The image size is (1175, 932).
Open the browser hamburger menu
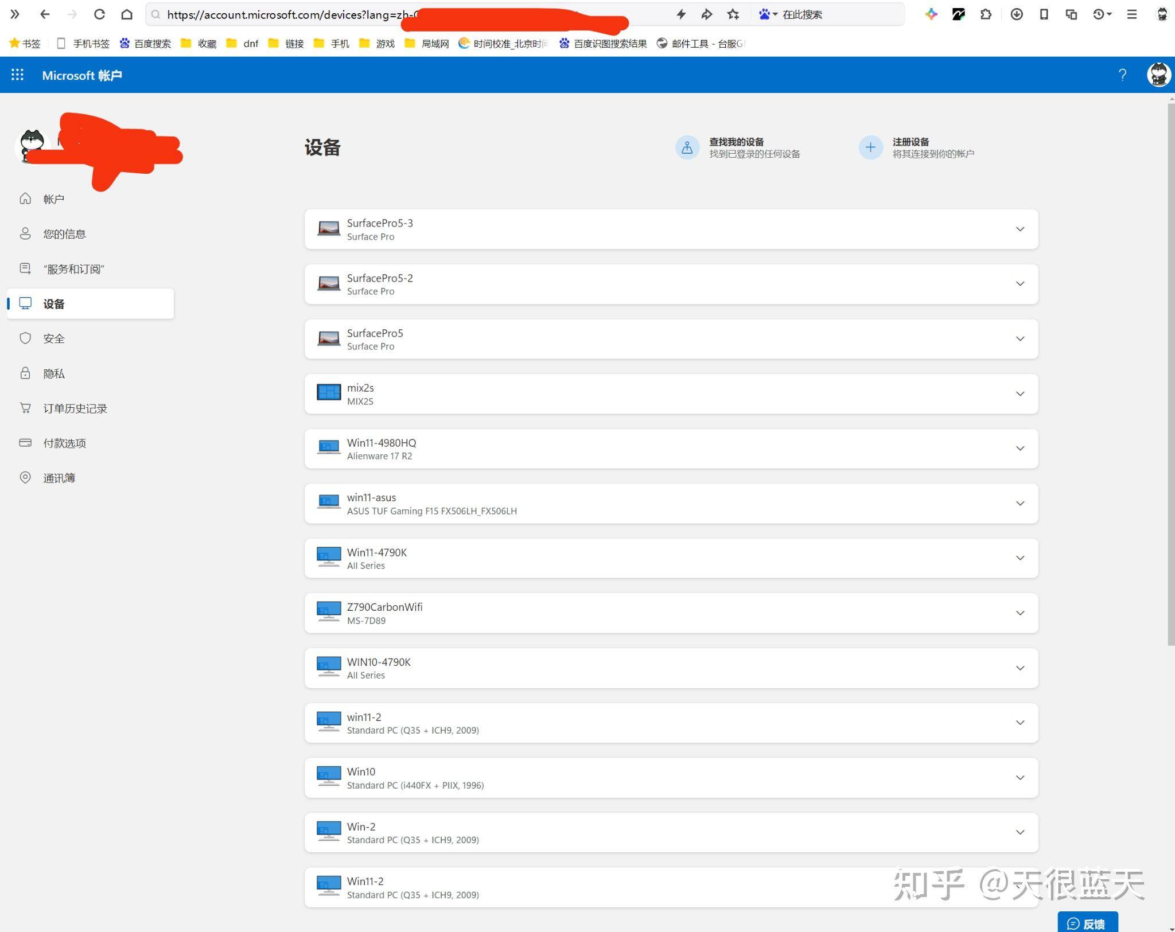tap(1132, 14)
